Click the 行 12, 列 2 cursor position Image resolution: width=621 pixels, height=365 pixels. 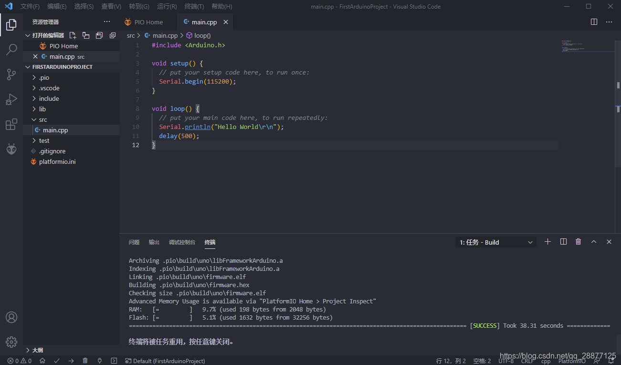click(x=451, y=361)
